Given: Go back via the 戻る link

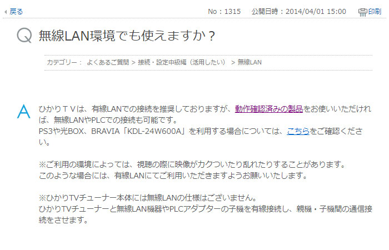Looking at the screenshot, I should (x=16, y=12).
